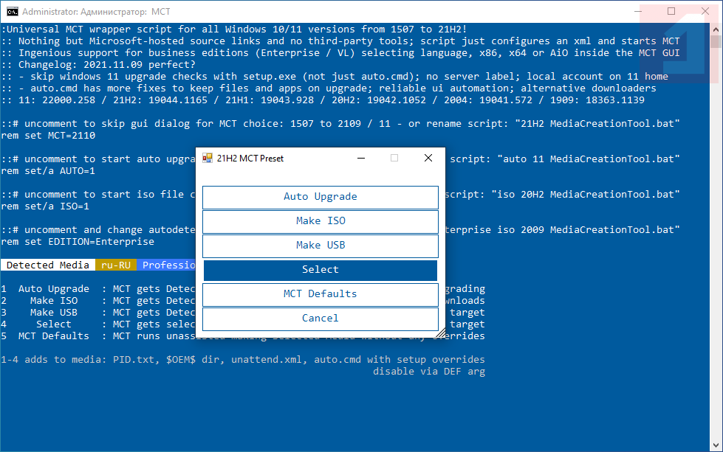The image size is (723, 452).
Task: Click the 'rem set/a ISO=1' line
Action: (45, 206)
